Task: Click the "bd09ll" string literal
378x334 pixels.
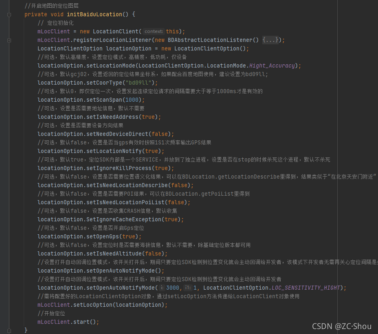Action: [138, 83]
